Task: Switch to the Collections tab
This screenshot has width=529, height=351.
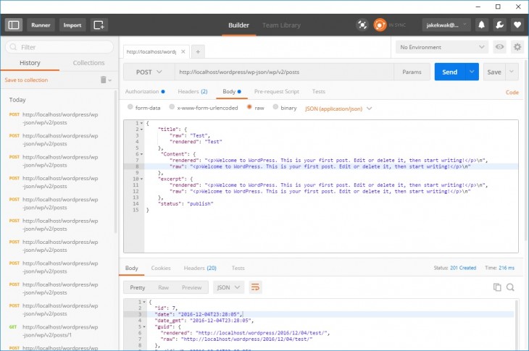Action: tap(88, 63)
